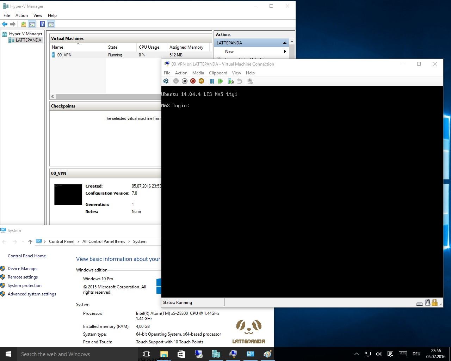
Task: Open Remote settings link
Action: pos(23,277)
